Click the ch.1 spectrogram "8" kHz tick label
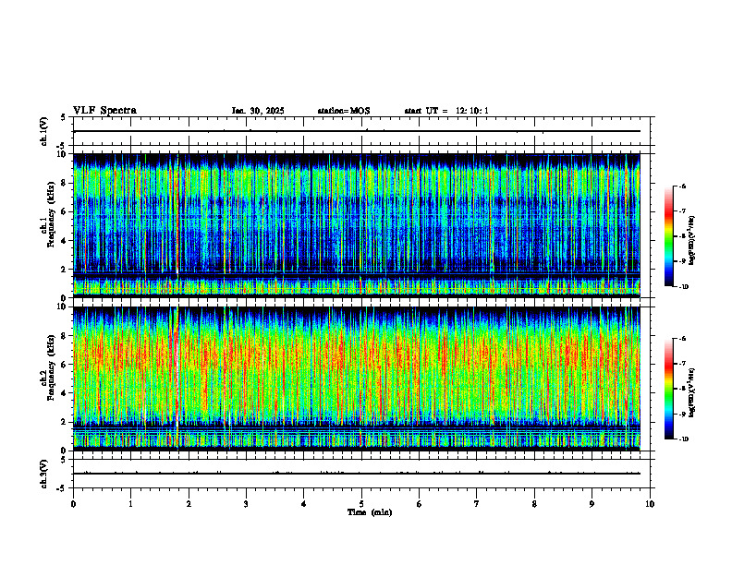This screenshot has height=565, width=732. coord(65,183)
